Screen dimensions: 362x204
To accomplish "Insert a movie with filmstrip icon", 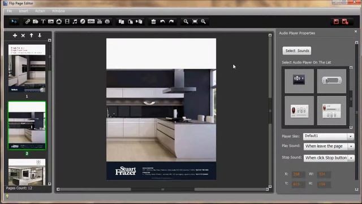I will 67,22.
